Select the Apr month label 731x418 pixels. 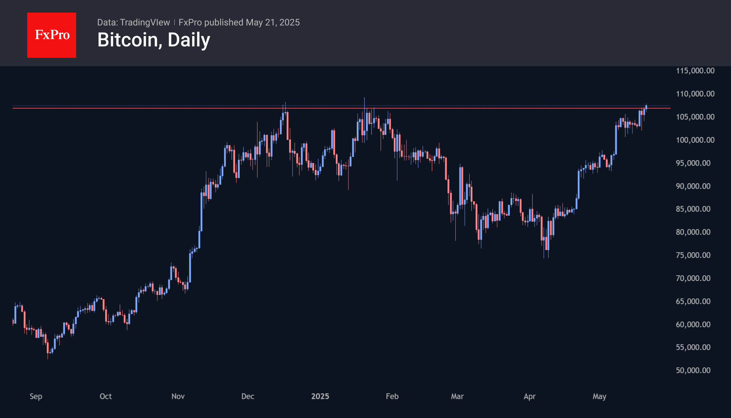(529, 396)
